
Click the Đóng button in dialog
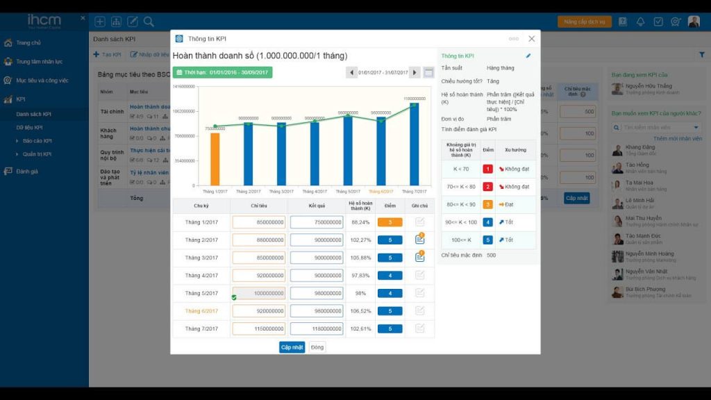(317, 347)
